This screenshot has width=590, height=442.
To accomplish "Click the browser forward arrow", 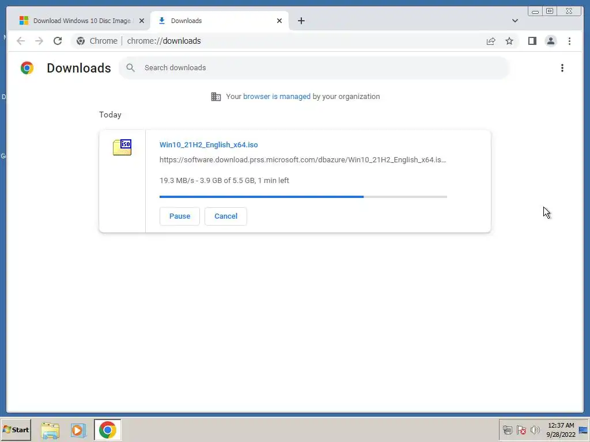I will coord(39,41).
